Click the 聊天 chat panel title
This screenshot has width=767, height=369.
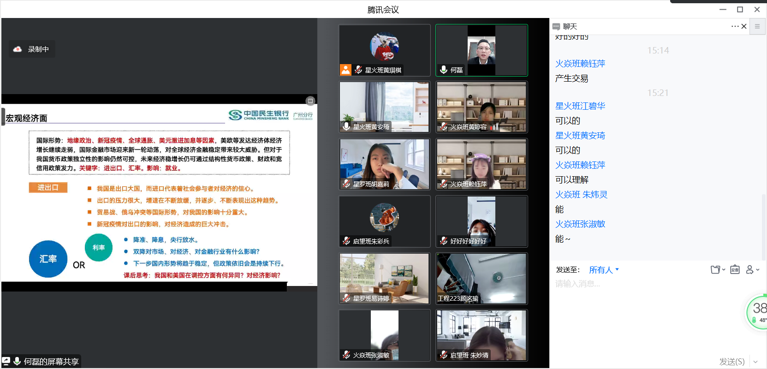pos(570,26)
